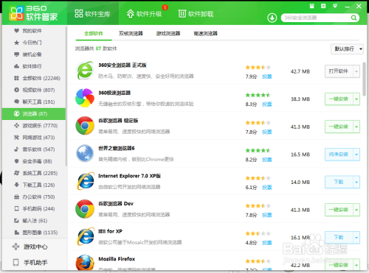This screenshot has height=273, width=369.
Task: Select the 双核浏览器 sub-tab
Action: (x=131, y=33)
